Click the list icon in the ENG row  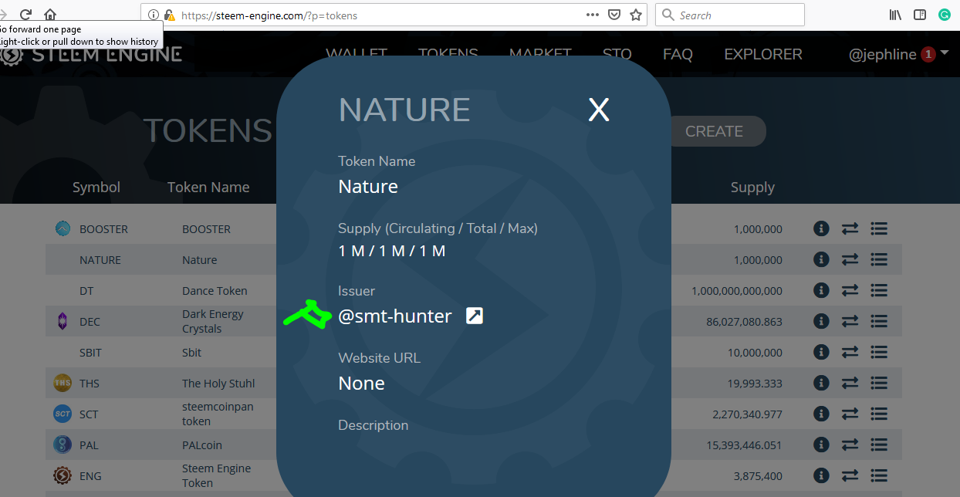pos(878,475)
